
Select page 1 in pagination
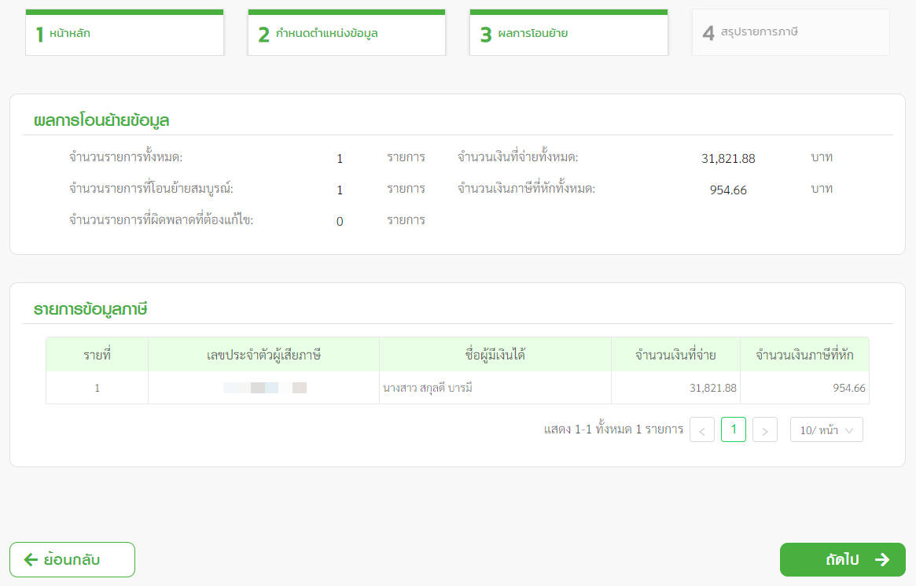coord(734,430)
